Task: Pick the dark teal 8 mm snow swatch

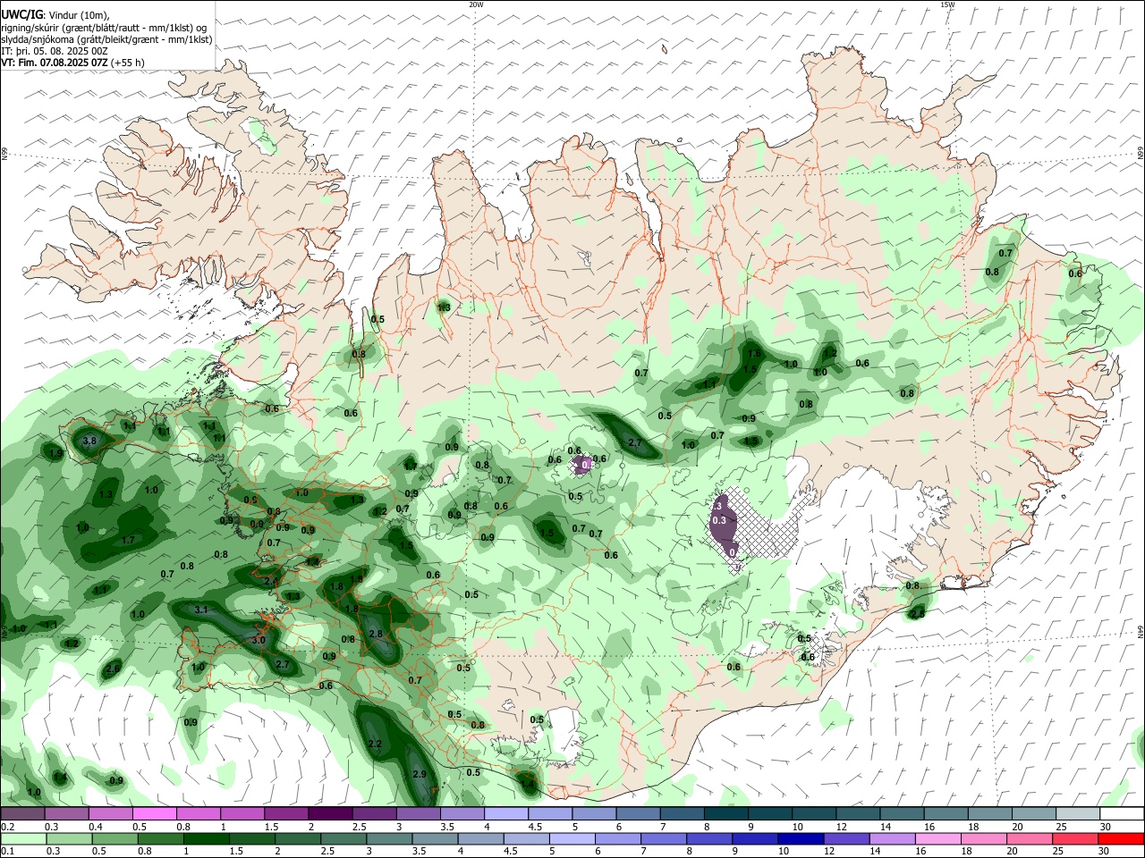Action: pos(726,814)
